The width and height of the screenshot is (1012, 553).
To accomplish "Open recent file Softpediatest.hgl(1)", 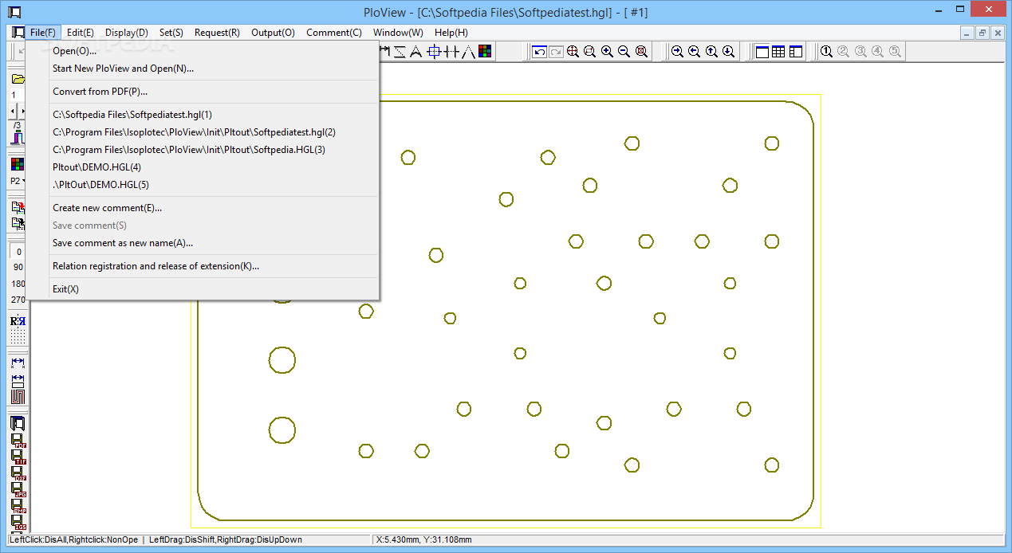I will coord(203,115).
